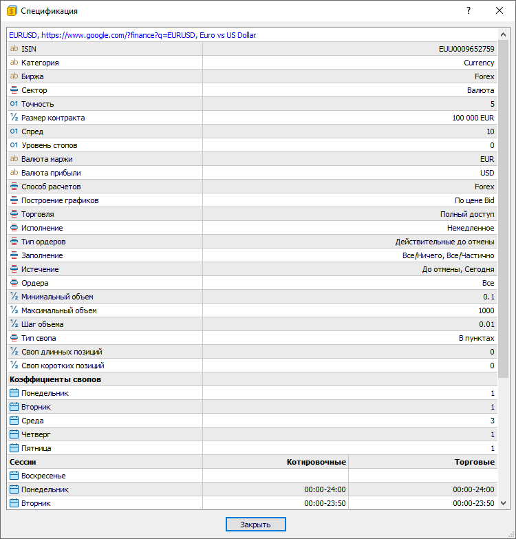Click the Wednesday swap coefficient 3

tap(493, 421)
